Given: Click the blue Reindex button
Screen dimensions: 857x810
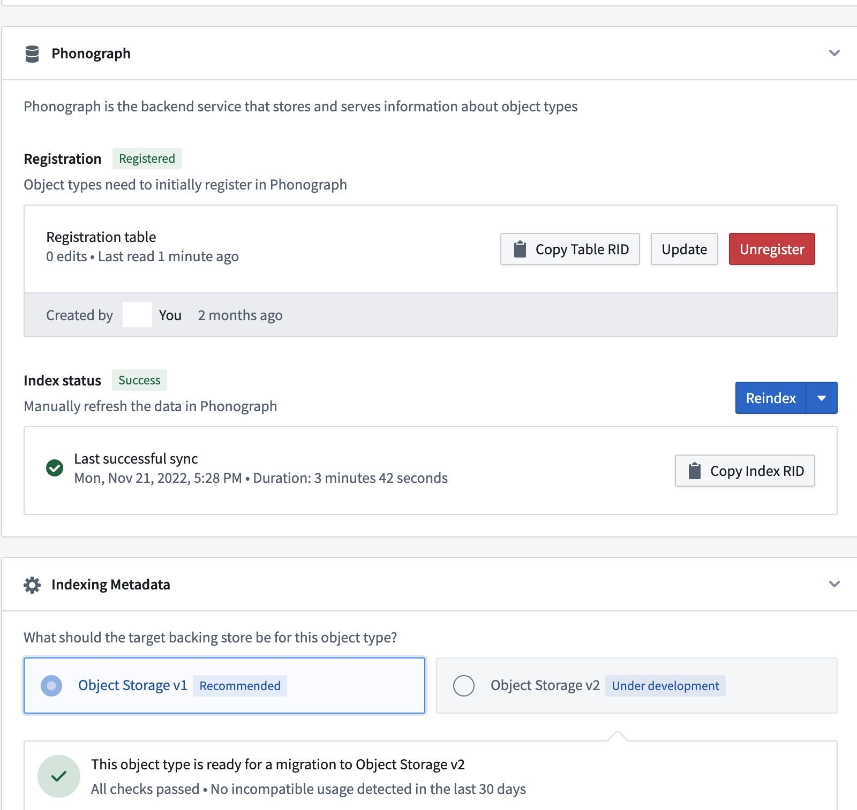Looking at the screenshot, I should pyautogui.click(x=771, y=398).
